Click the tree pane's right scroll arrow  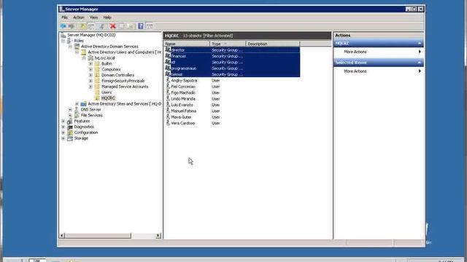click(158, 236)
